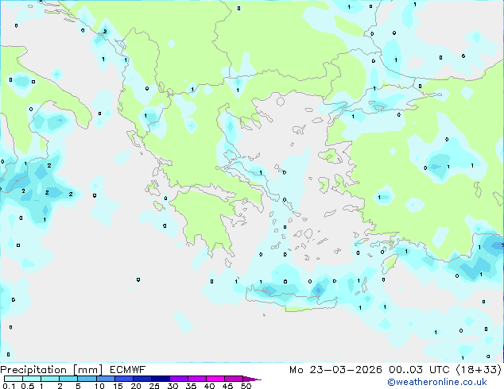Click the legend value '5'
This screenshot has height=389, width=504.
78,386
